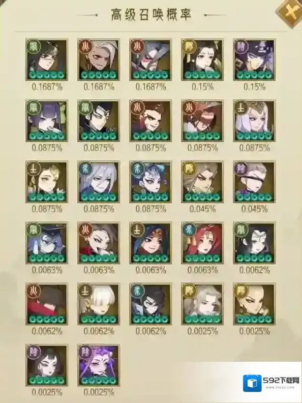Open the purple-haired yin hero at 0.0025%

coord(99,365)
